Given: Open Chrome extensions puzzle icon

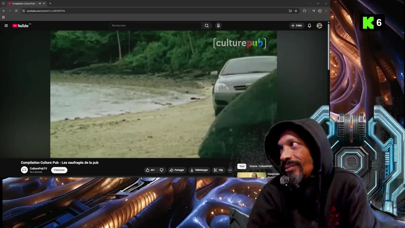Looking at the screenshot, I should tap(304, 11).
